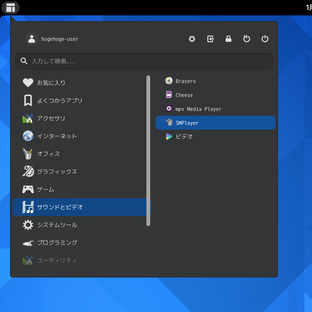Click the globe icon for Internet
The width and height of the screenshot is (312, 312).
28,136
